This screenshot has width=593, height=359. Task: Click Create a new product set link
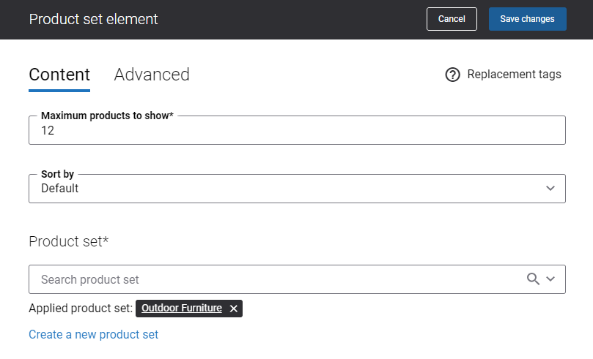[x=93, y=334]
